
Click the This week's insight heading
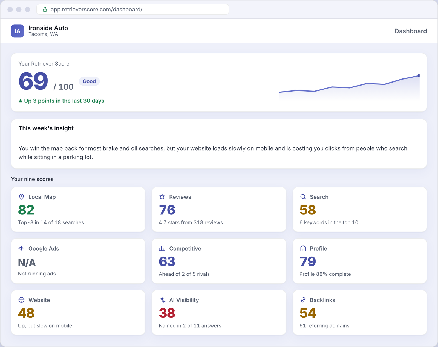[46, 128]
